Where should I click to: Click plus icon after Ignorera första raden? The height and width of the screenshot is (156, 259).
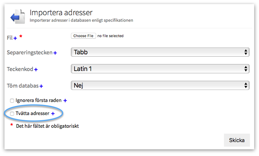coord(65,101)
